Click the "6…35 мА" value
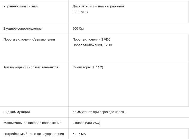Screen dimensions: 189x139 [79, 134]
